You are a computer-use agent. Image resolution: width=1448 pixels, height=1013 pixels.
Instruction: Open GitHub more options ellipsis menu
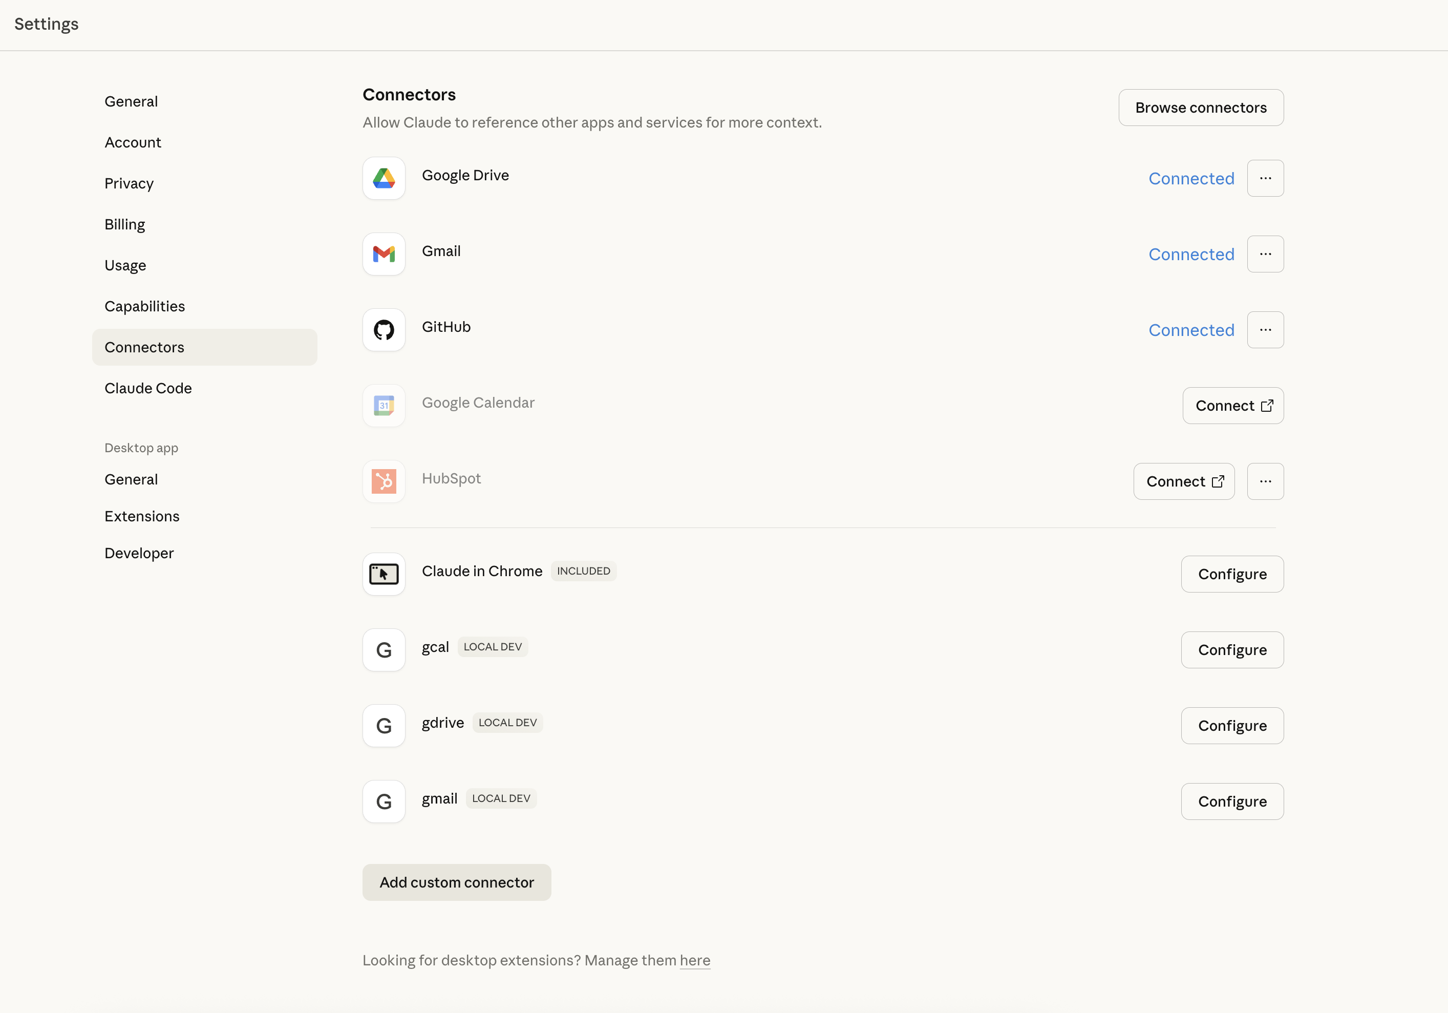tap(1265, 330)
